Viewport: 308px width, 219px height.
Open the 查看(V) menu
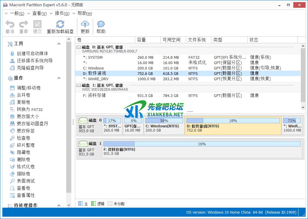pos(39,13)
